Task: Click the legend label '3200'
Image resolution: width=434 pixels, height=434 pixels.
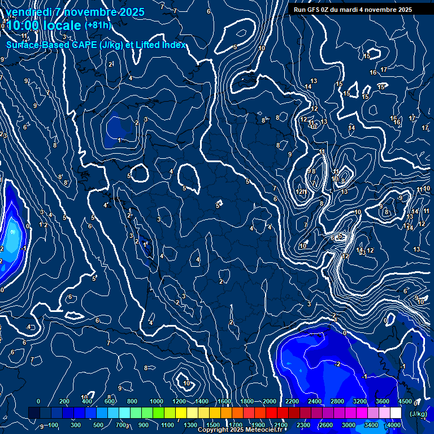Action: tap(360, 401)
